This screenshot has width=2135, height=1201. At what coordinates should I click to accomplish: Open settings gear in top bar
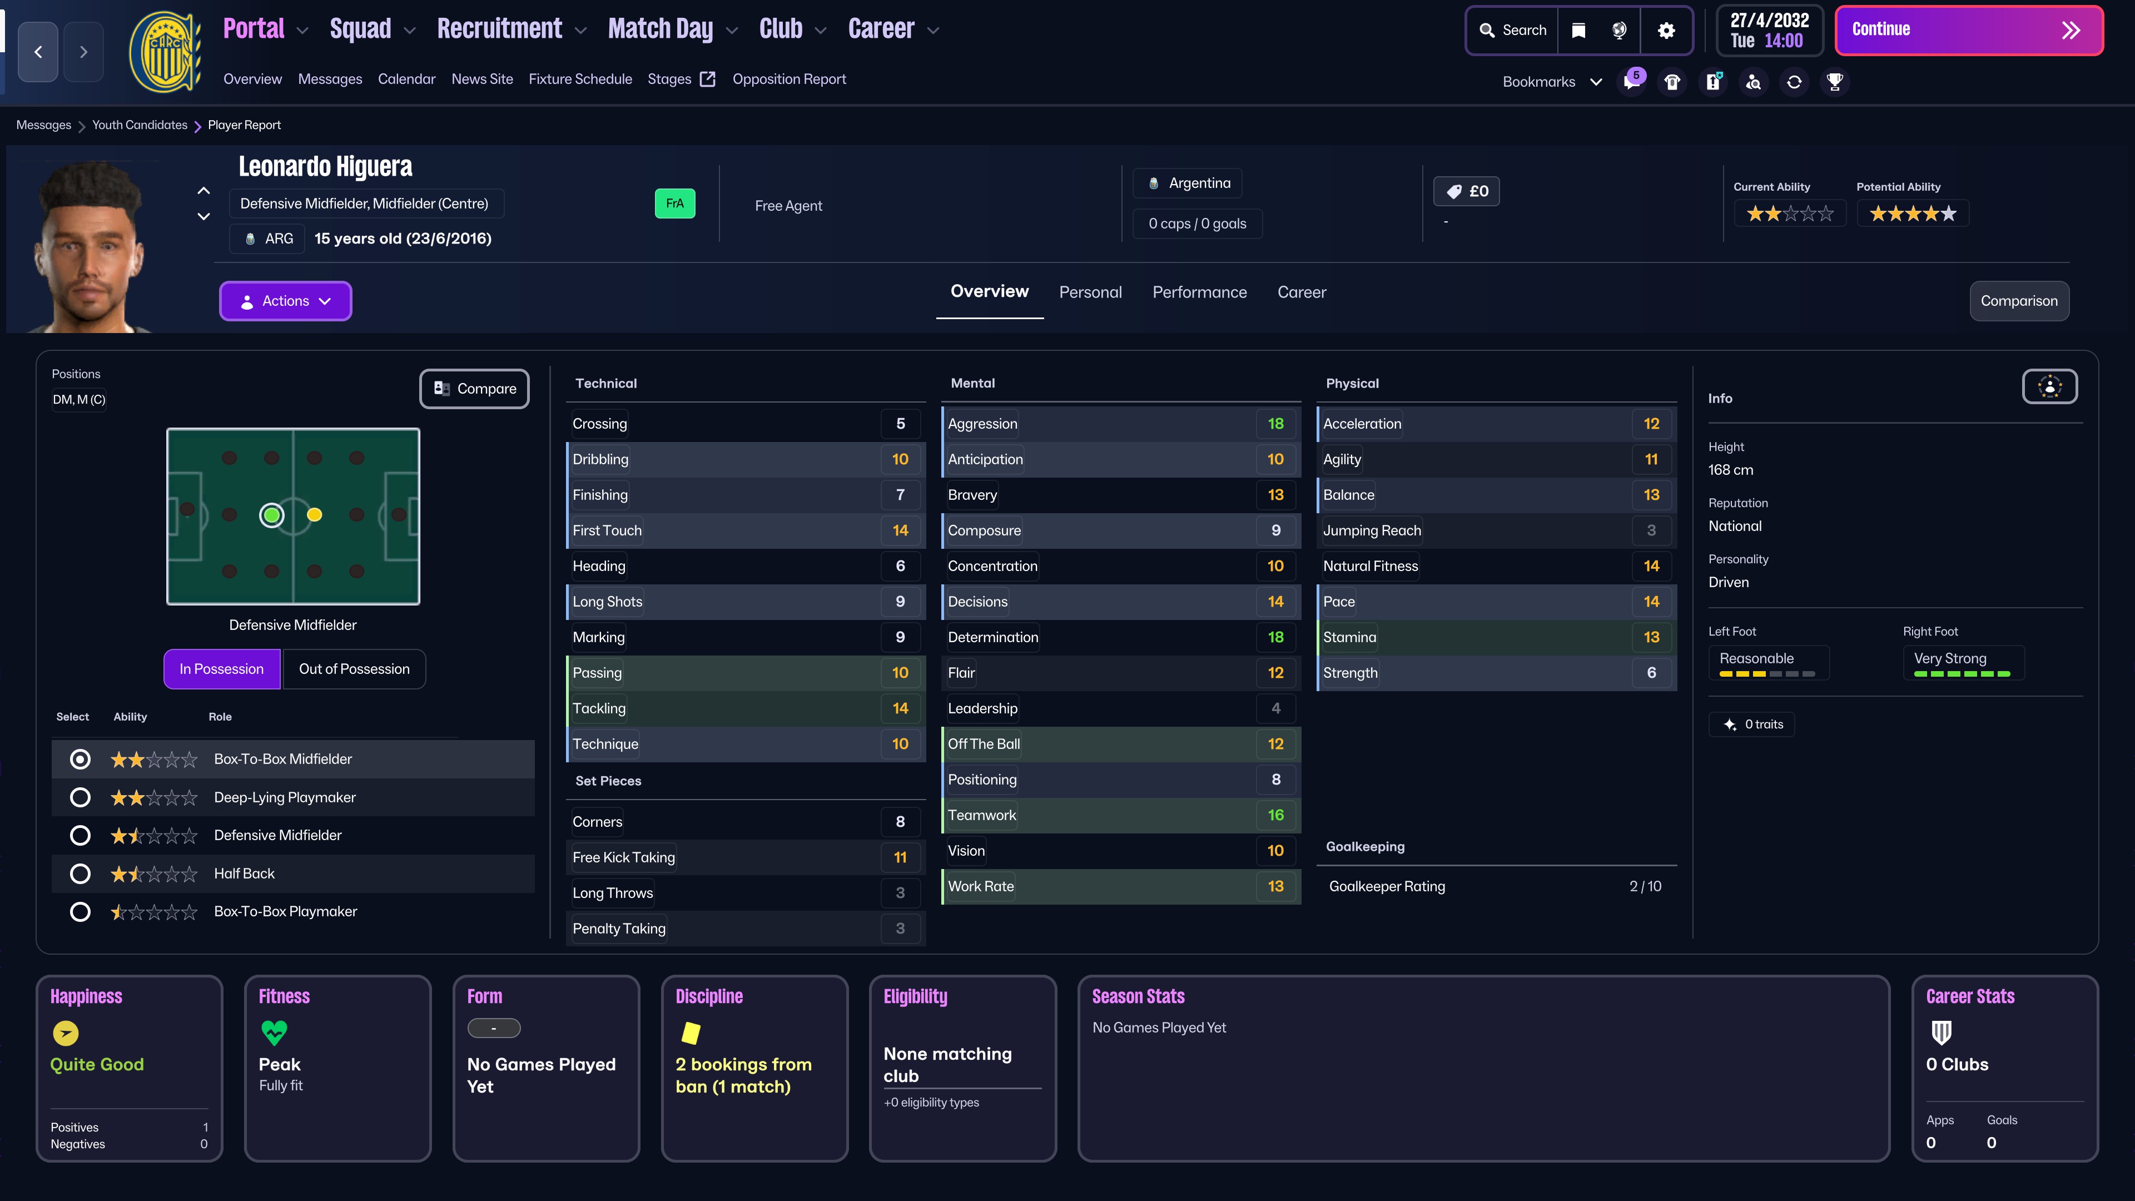(1666, 31)
